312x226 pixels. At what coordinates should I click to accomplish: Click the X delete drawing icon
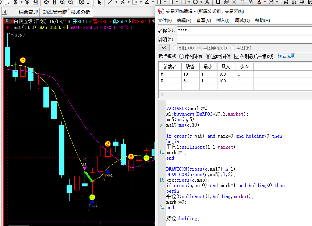tap(234, 2)
